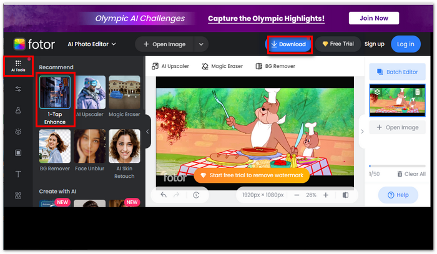Expand the Open Image dropdown arrow
This screenshot has width=437, height=254.
(x=201, y=44)
